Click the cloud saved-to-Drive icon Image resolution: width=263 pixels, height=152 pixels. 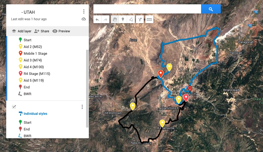(x=84, y=19)
